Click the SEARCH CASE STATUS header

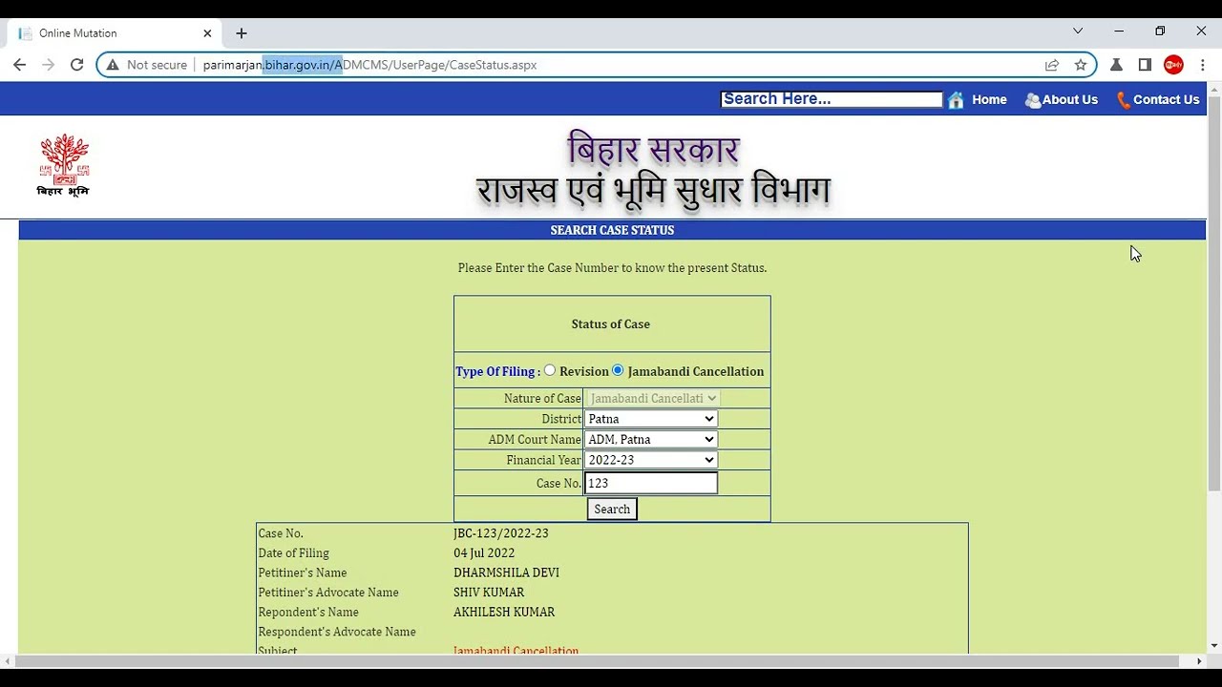[612, 230]
